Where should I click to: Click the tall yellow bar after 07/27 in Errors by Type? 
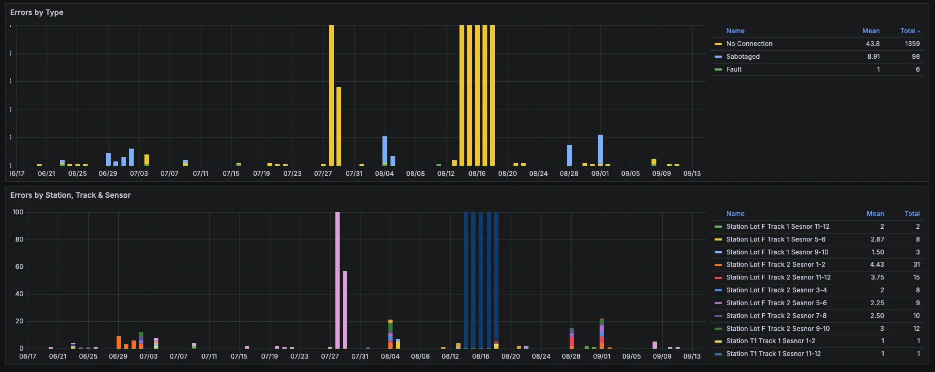(x=331, y=95)
